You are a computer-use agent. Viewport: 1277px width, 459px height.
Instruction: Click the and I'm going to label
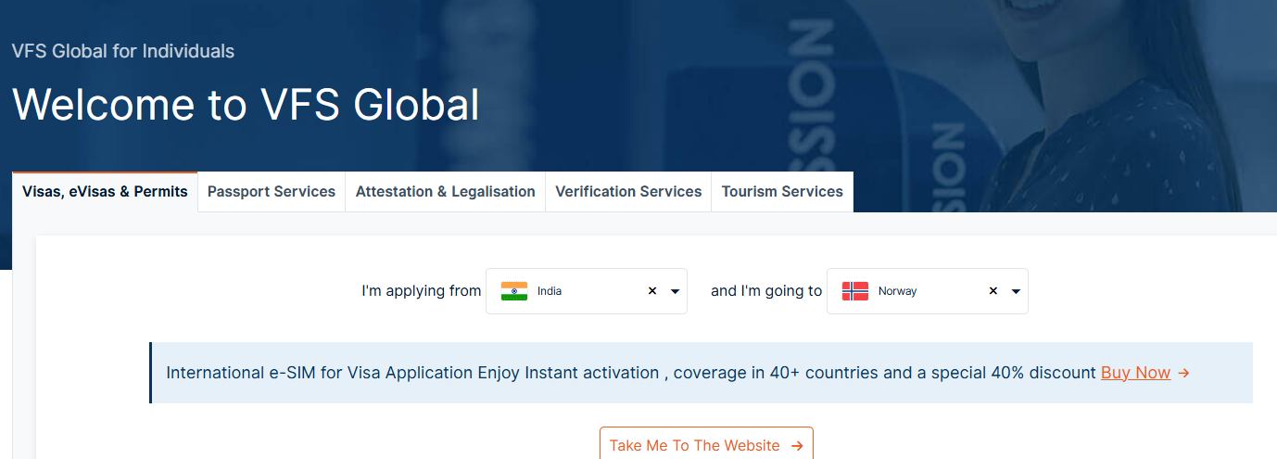coord(766,291)
